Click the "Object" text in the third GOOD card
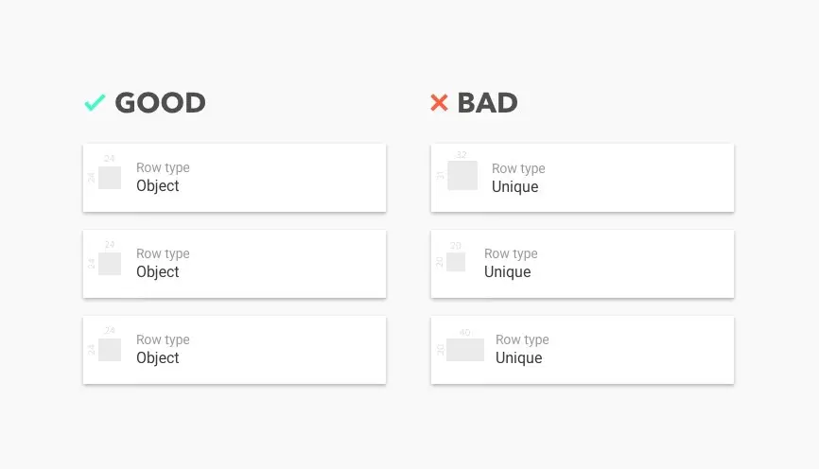 (x=158, y=358)
